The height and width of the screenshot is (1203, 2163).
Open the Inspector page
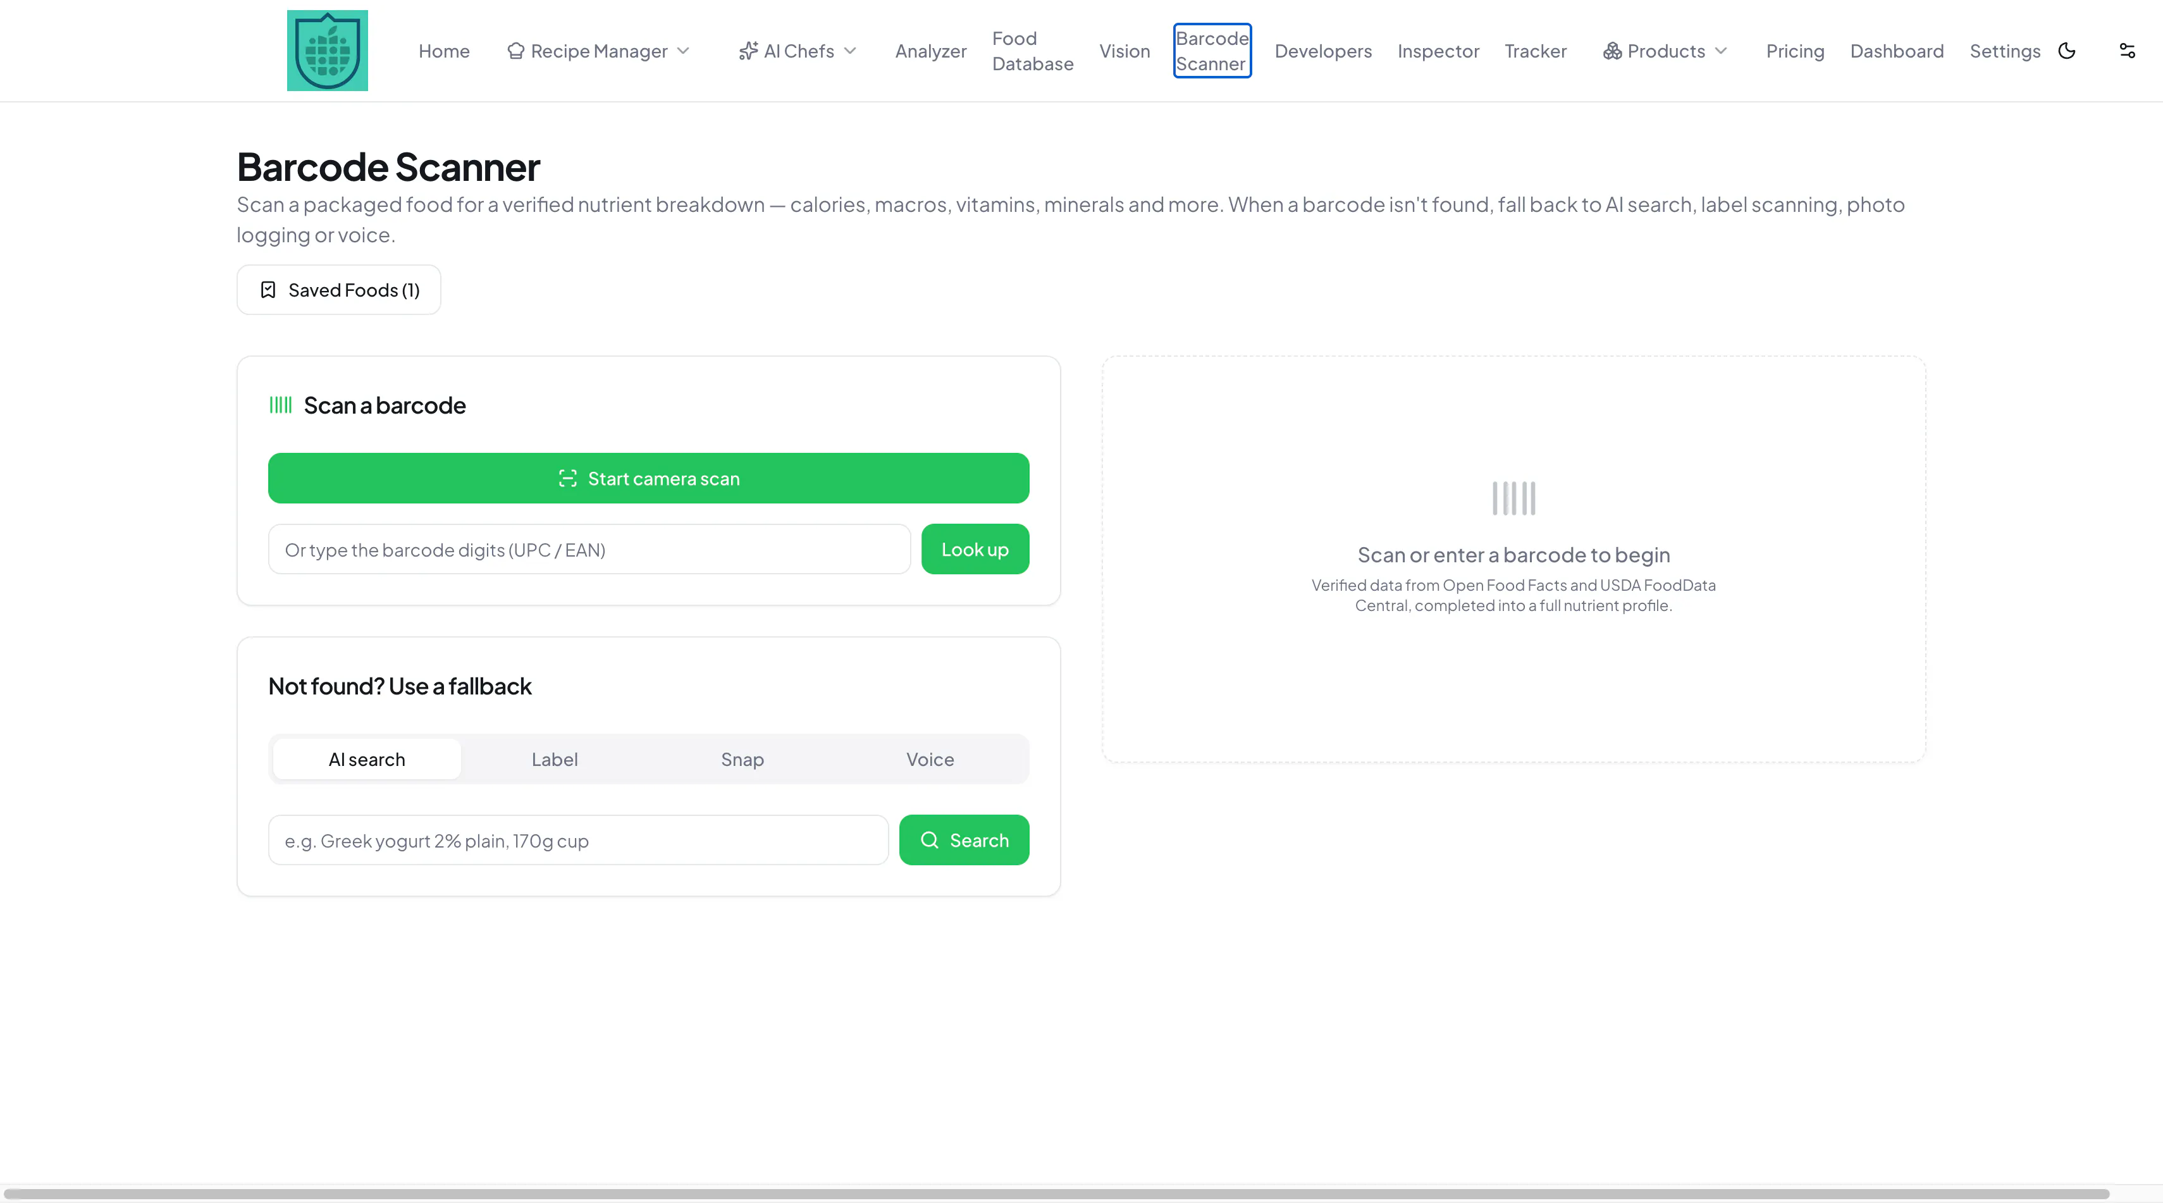click(1438, 51)
